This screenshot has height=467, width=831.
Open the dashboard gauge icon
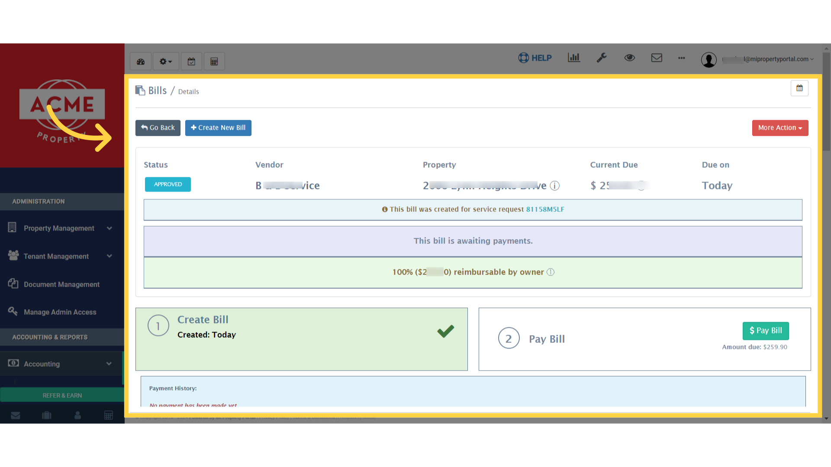point(141,61)
